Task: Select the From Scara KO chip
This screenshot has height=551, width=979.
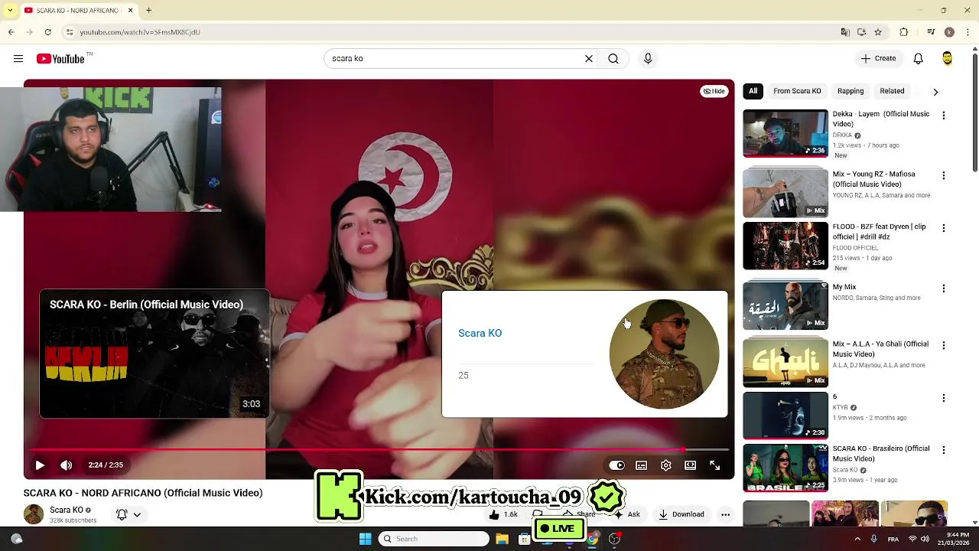Action: [797, 91]
